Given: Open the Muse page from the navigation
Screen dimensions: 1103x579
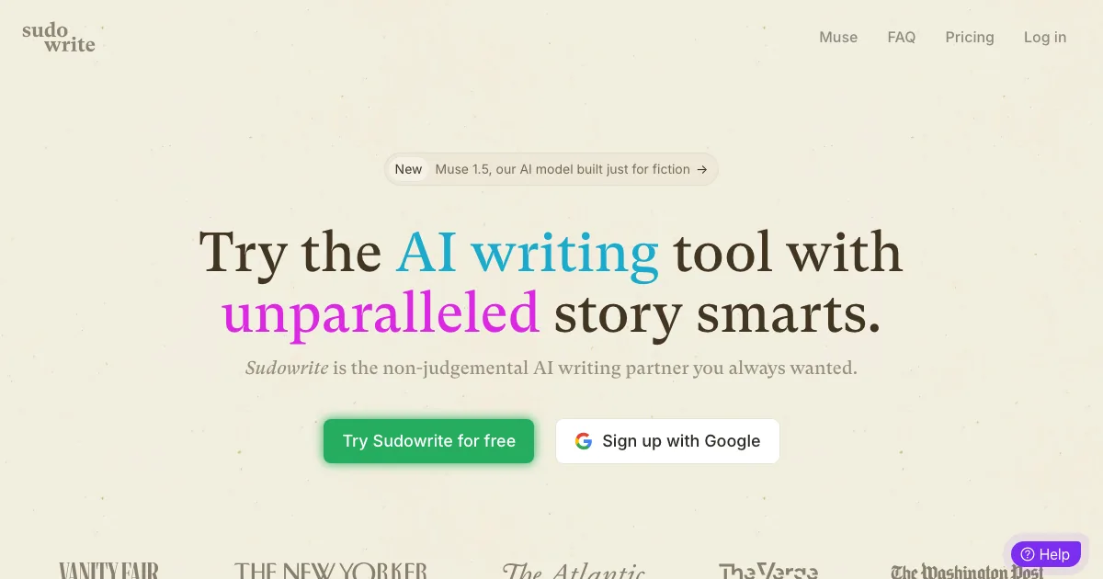Looking at the screenshot, I should [838, 38].
